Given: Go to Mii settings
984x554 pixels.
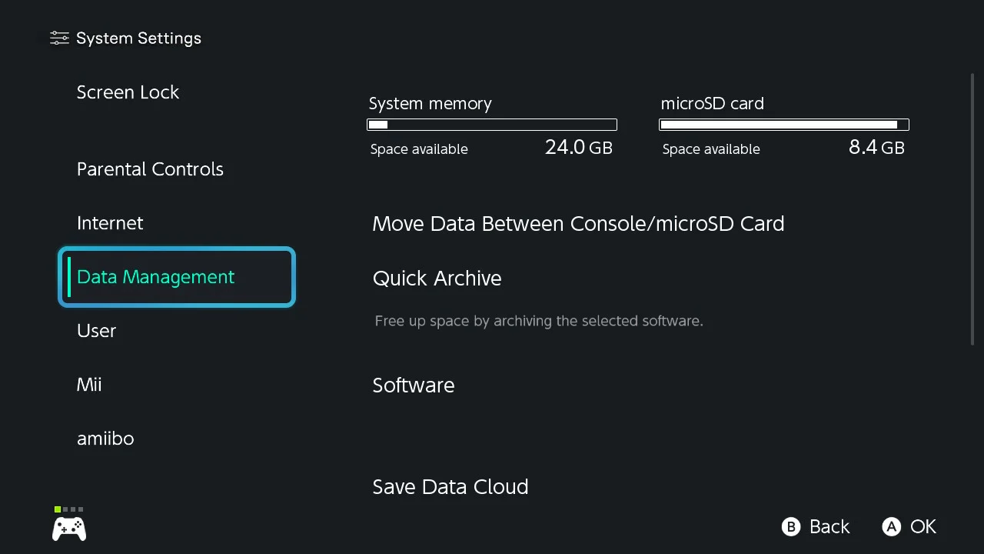Looking at the screenshot, I should pos(89,385).
